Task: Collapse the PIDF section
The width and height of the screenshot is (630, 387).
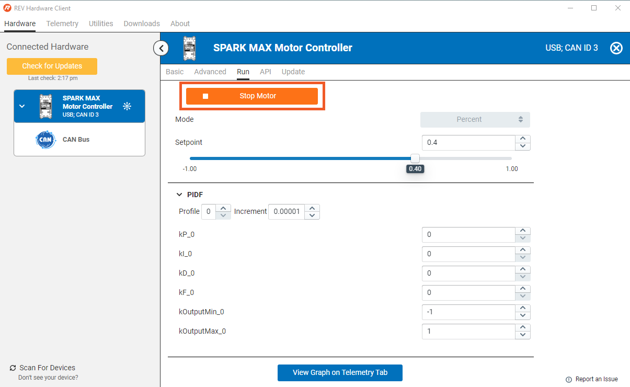Action: pos(179,195)
